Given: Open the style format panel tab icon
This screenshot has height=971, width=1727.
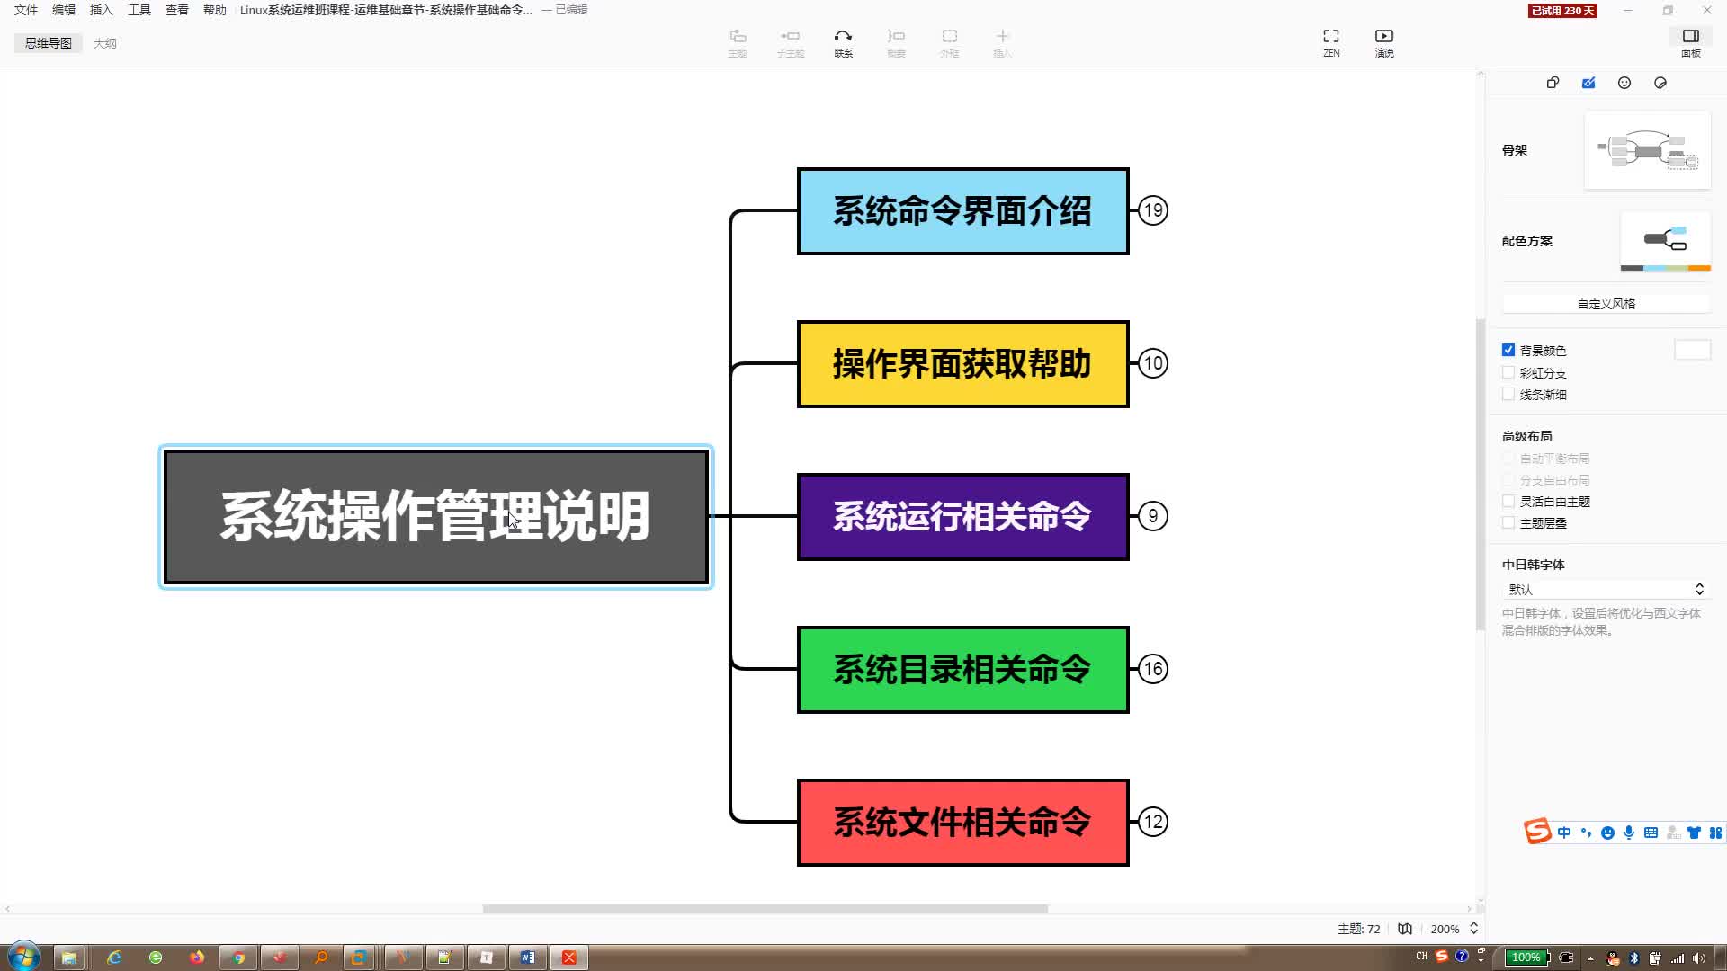Looking at the screenshot, I should tap(1553, 83).
